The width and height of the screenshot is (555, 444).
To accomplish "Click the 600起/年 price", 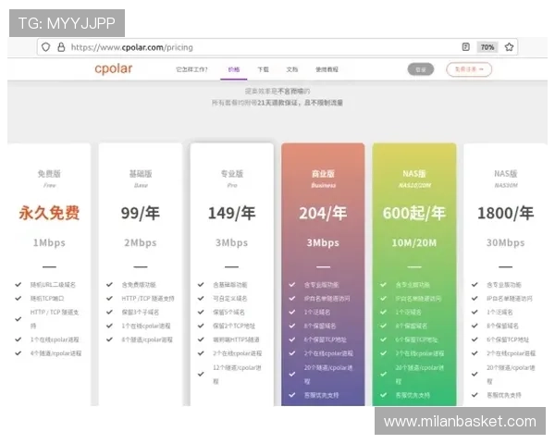I will (414, 213).
